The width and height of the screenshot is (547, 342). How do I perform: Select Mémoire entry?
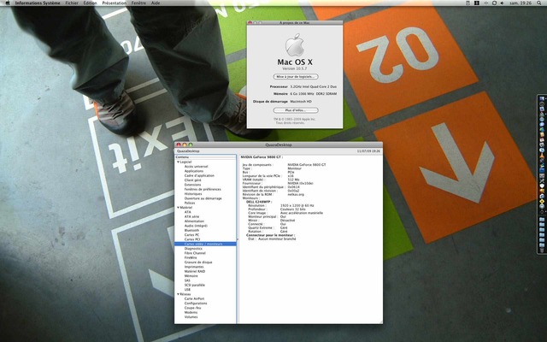(191, 275)
